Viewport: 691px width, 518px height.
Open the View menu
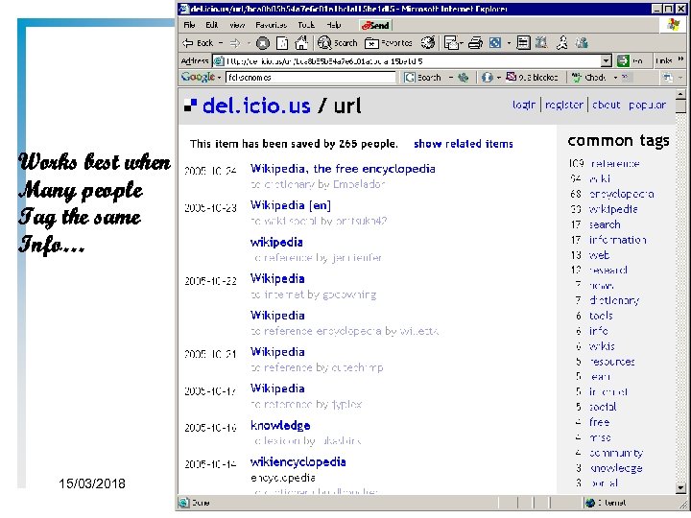point(237,25)
